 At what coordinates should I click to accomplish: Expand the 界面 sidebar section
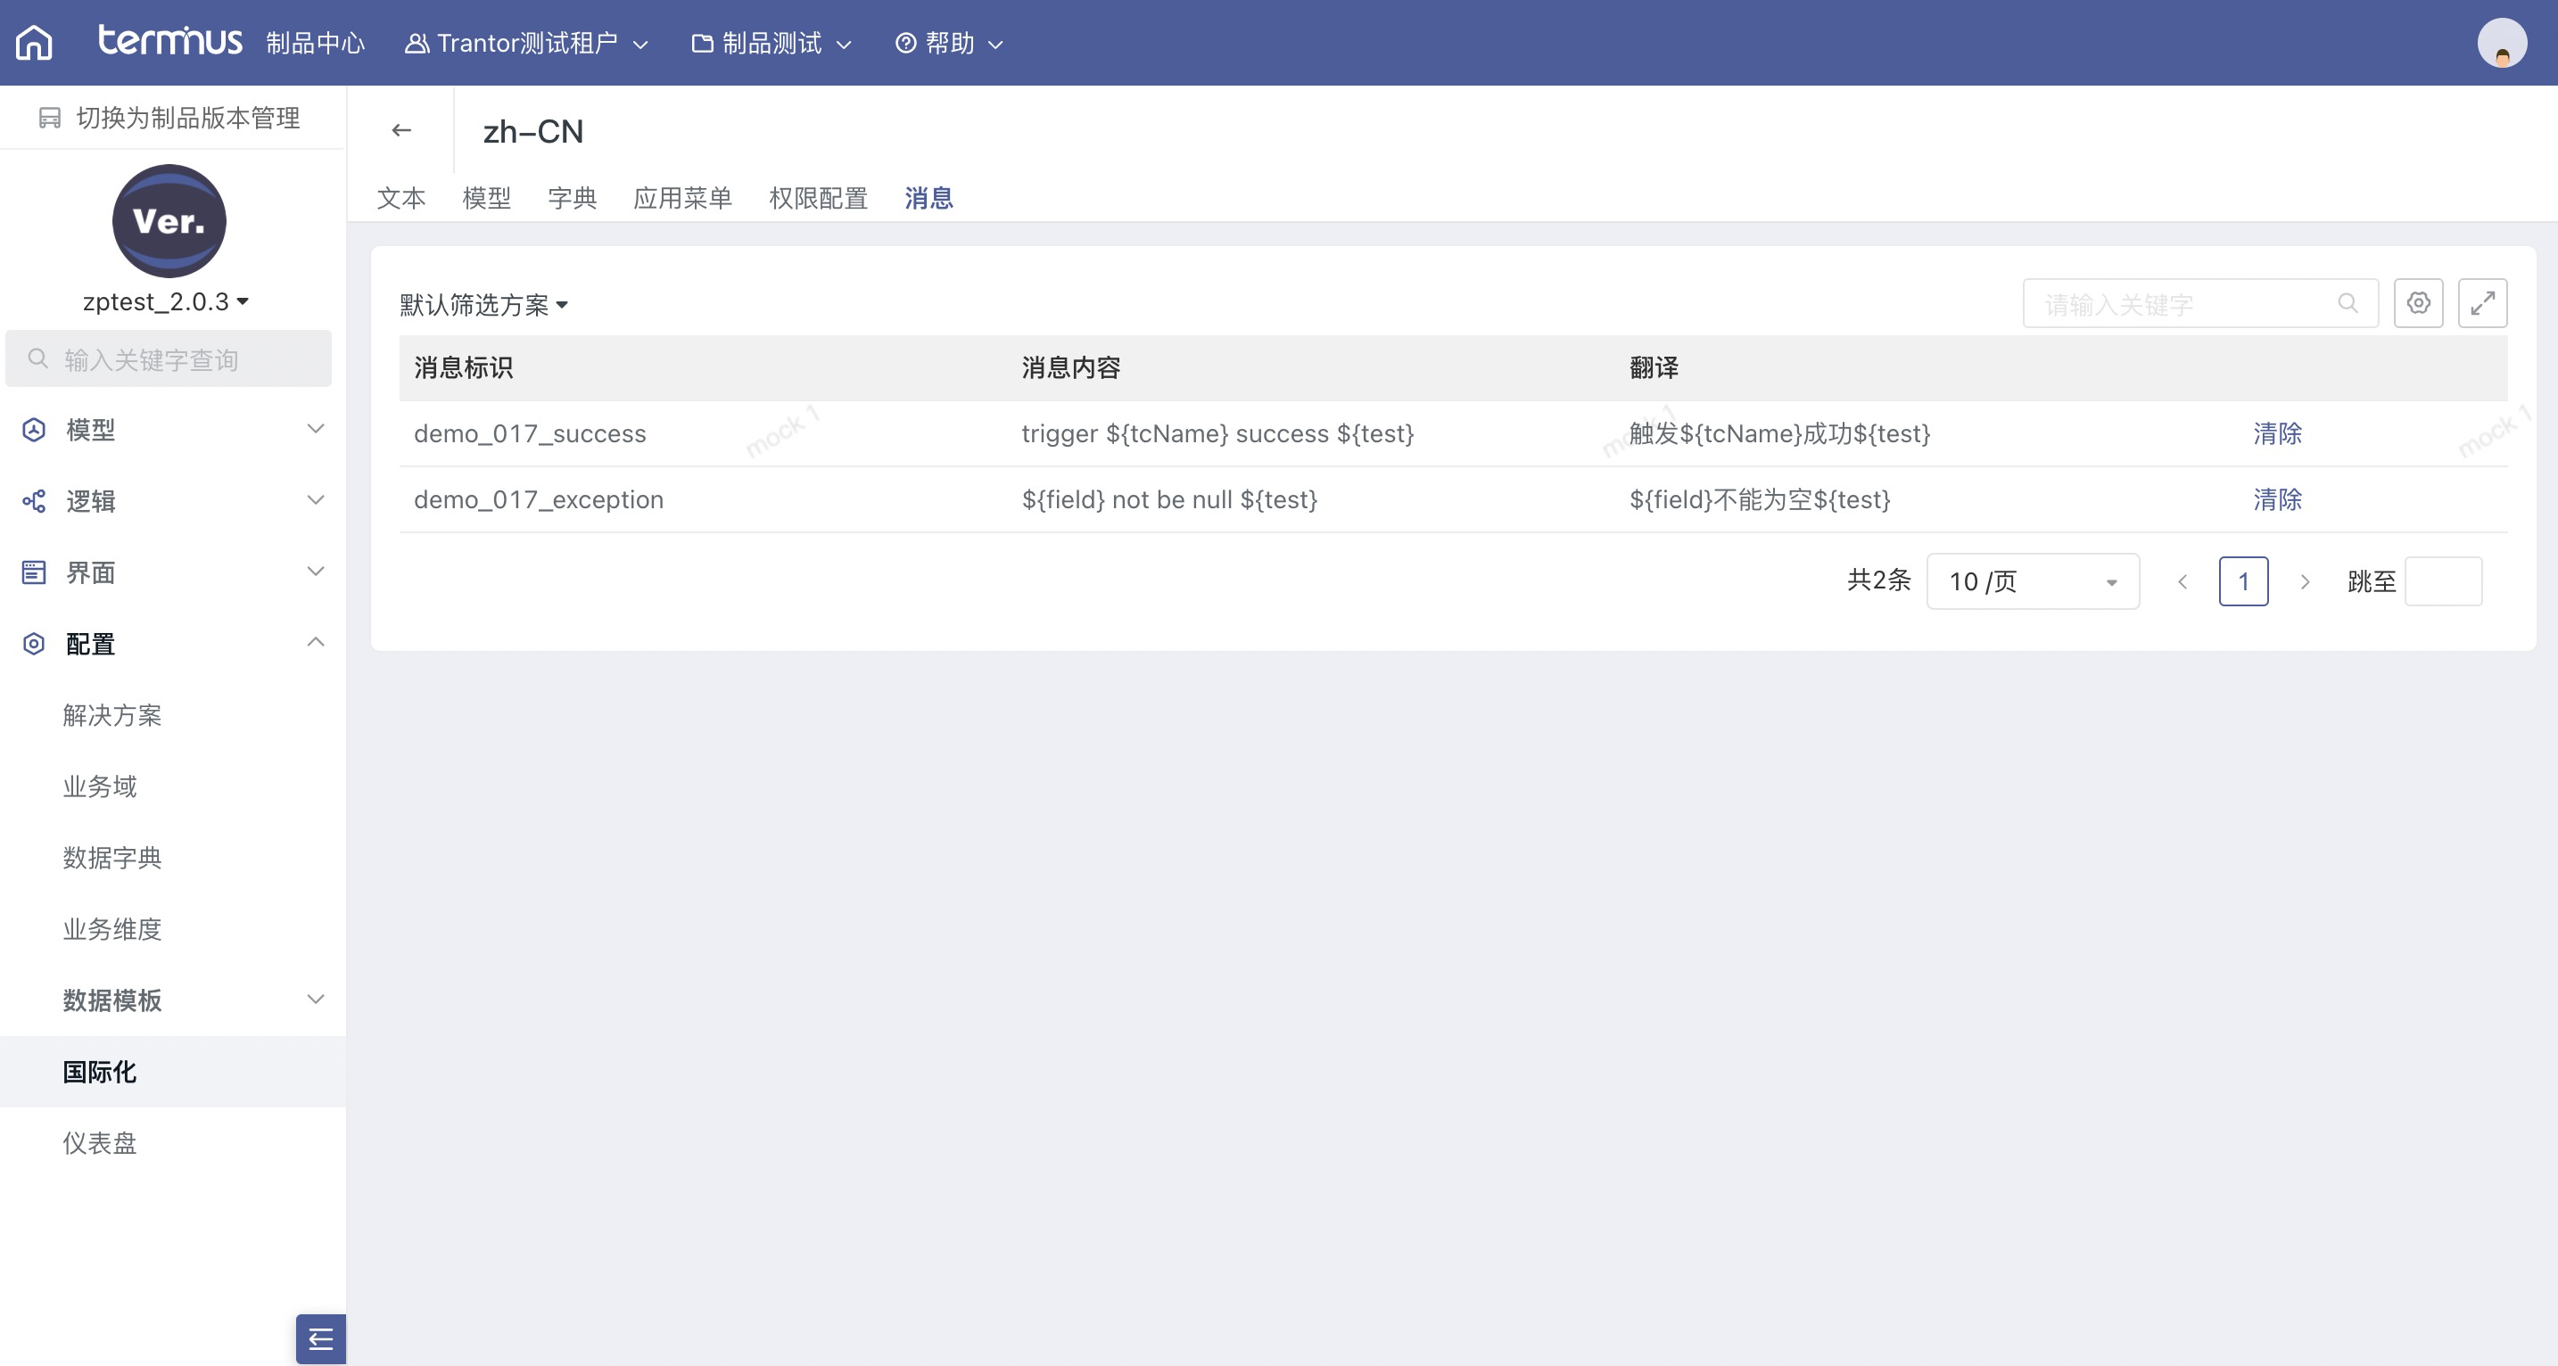[173, 572]
